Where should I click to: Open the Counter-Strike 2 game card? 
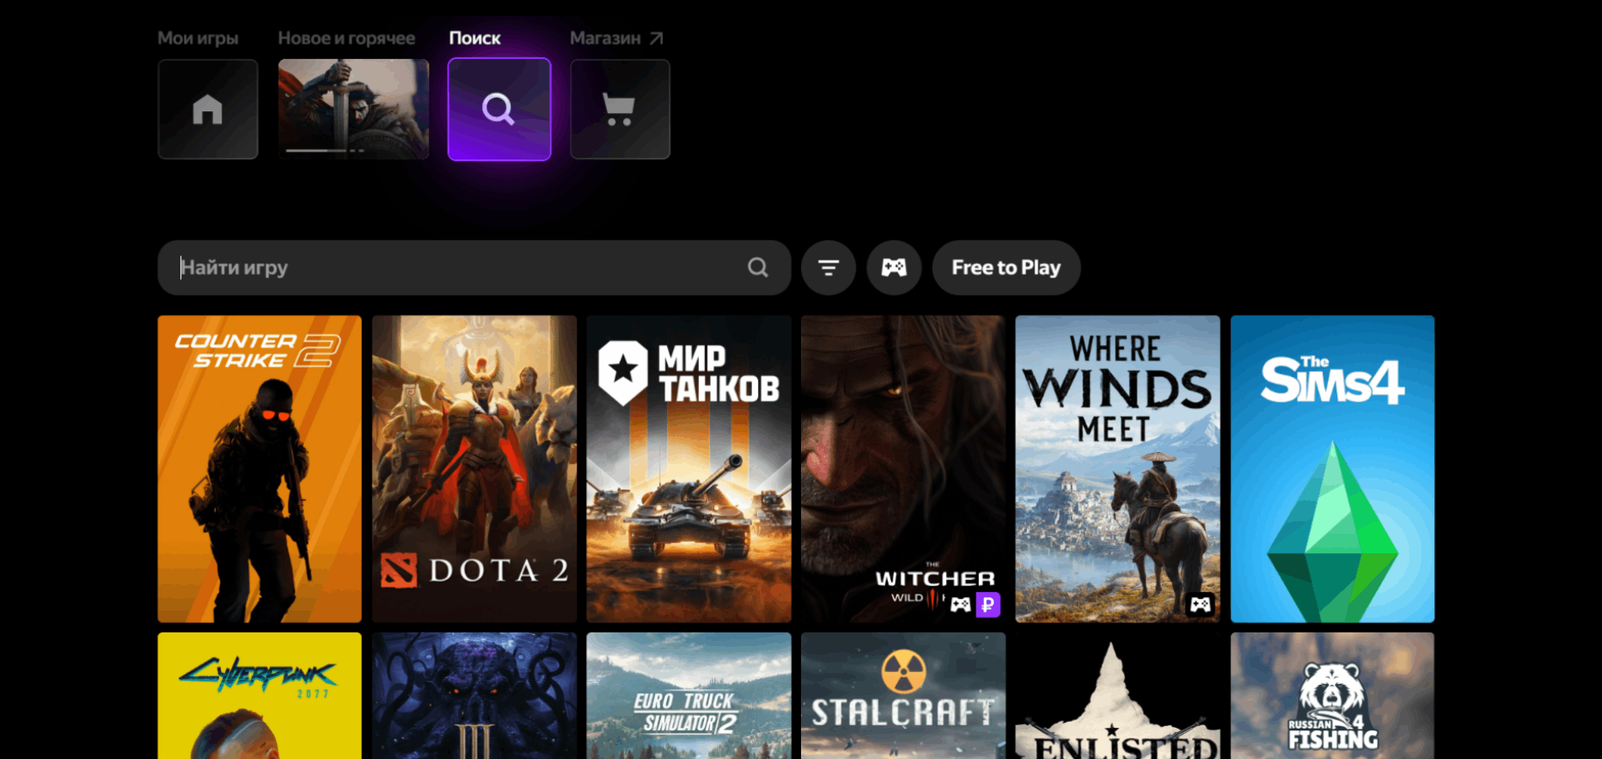[260, 469]
